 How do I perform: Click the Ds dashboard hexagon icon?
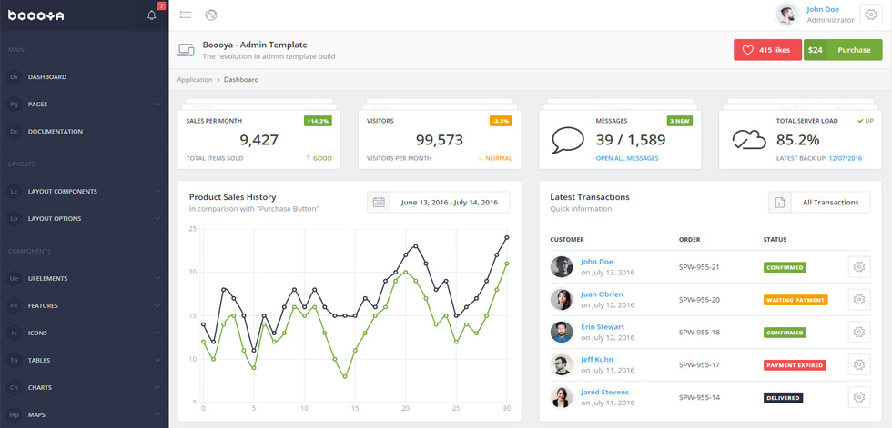(x=15, y=77)
